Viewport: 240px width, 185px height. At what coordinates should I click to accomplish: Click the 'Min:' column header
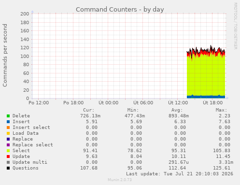point(133,110)
